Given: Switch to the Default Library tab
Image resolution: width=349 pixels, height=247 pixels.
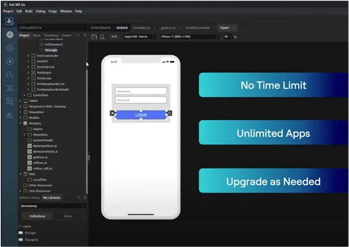Looking at the screenshot, I should point(29,198).
